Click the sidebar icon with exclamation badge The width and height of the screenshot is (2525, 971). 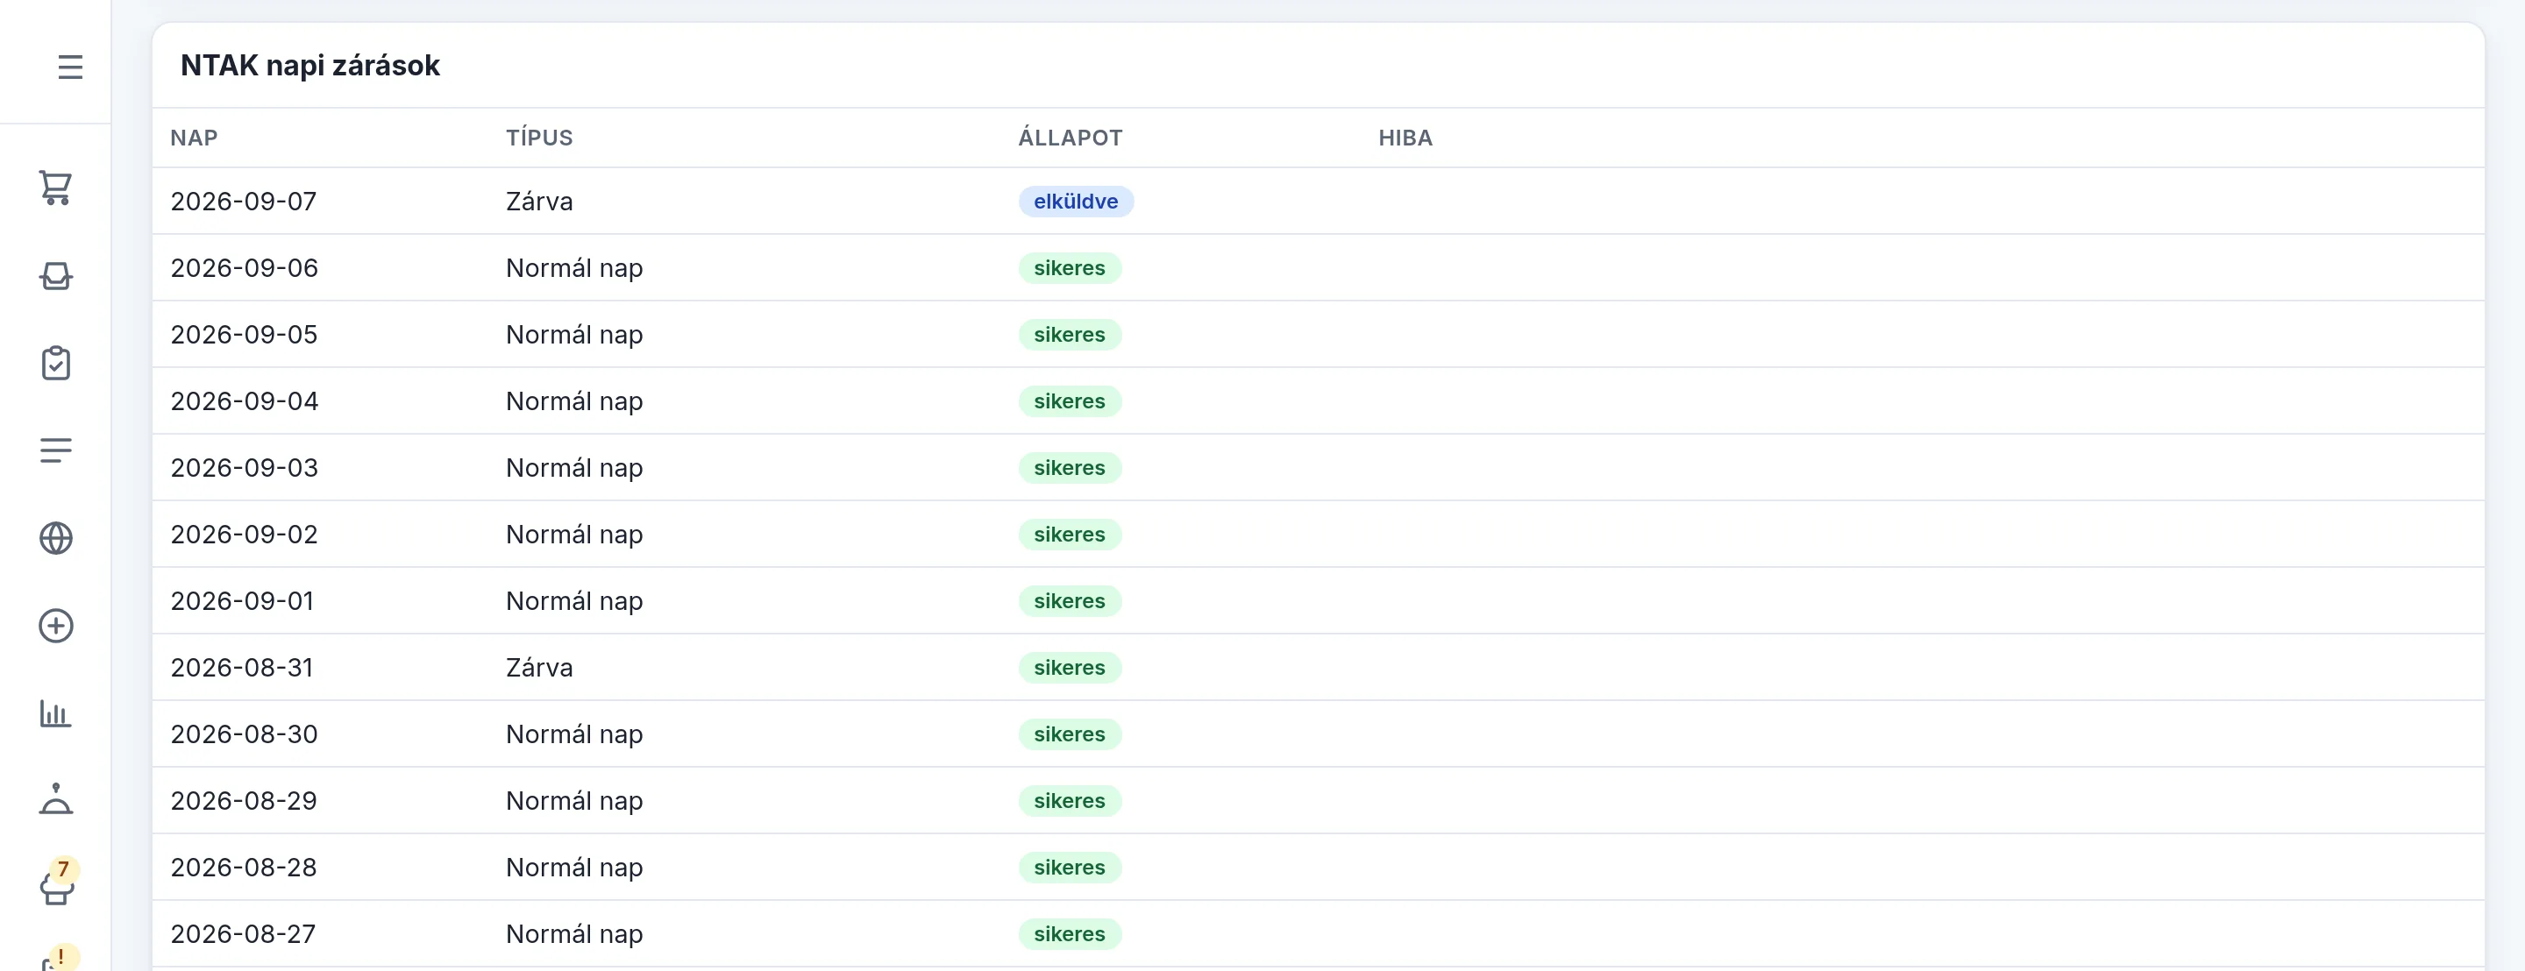point(59,958)
